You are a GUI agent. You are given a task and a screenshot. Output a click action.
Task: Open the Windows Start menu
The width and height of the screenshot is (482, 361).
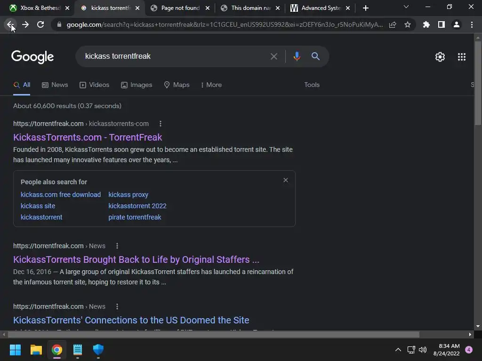tap(15, 350)
